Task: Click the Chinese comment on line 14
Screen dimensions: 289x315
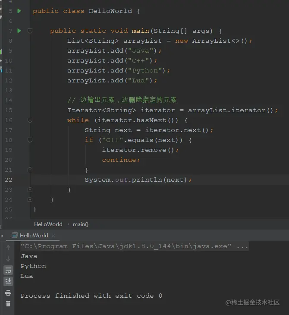Action: tap(122, 100)
